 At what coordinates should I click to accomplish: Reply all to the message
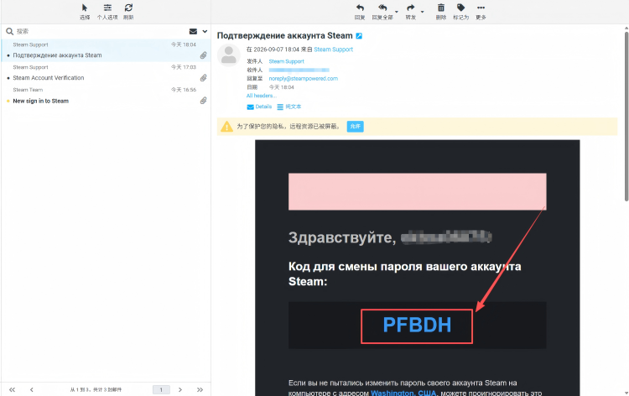tap(382, 12)
